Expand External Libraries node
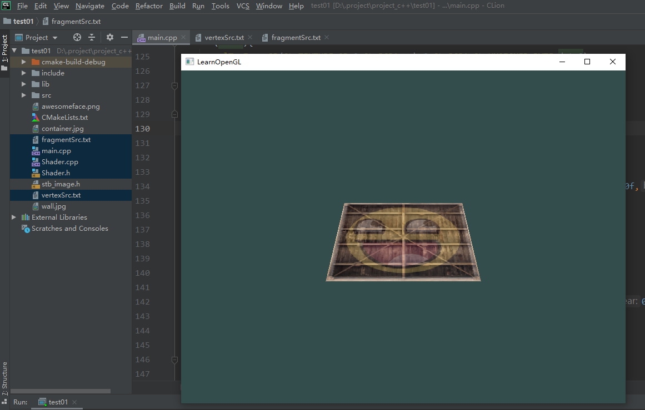 [14, 217]
